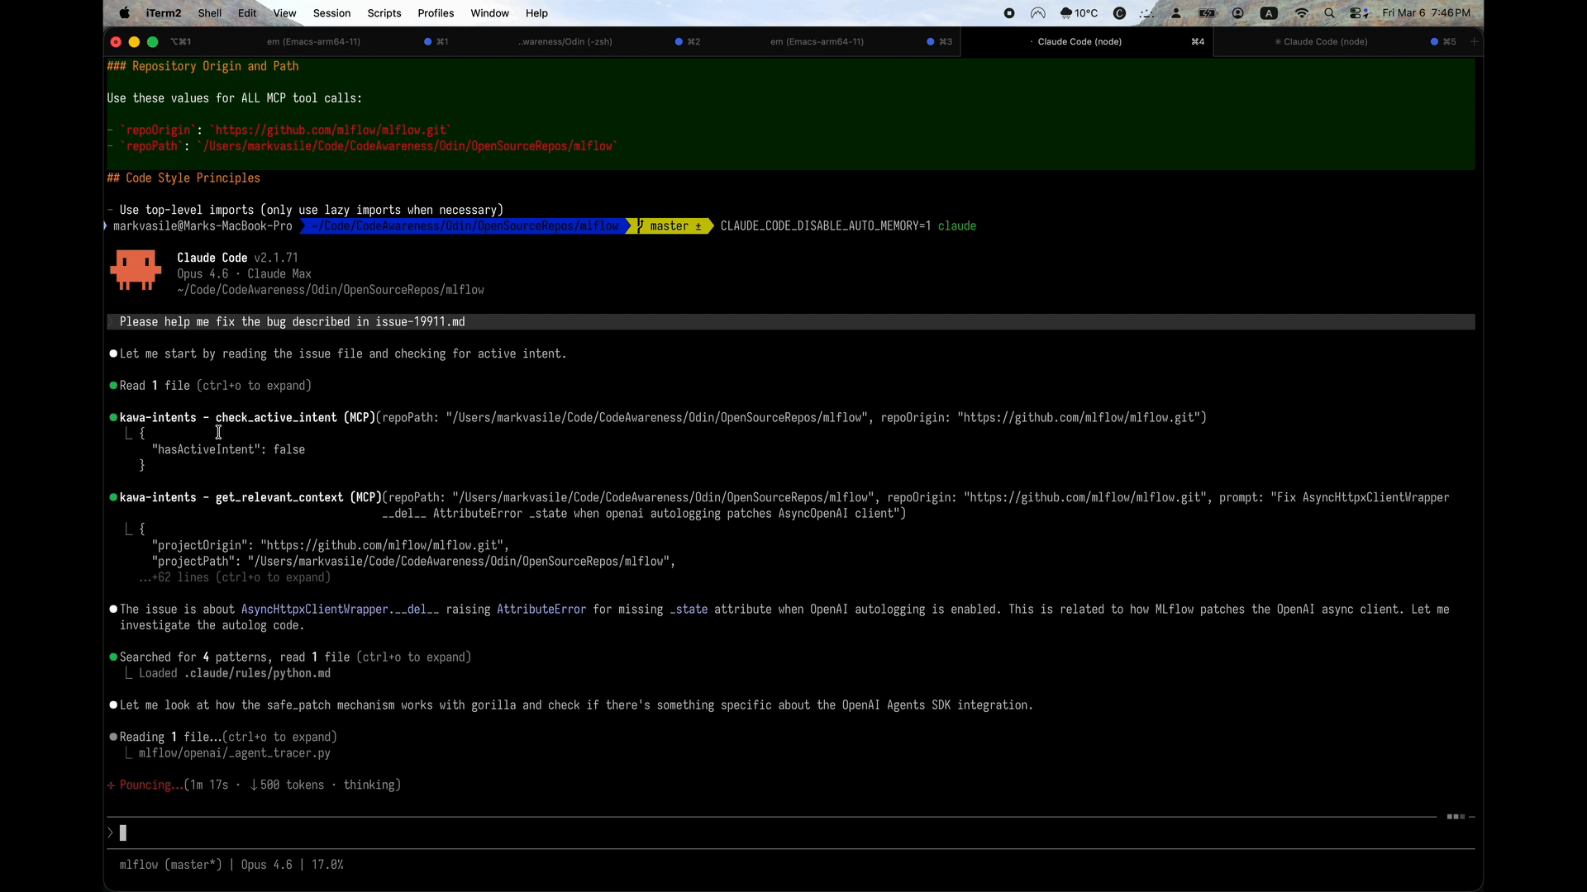The image size is (1587, 892).
Task: Click the Claude Code pixel mascot logo
Action: (136, 271)
